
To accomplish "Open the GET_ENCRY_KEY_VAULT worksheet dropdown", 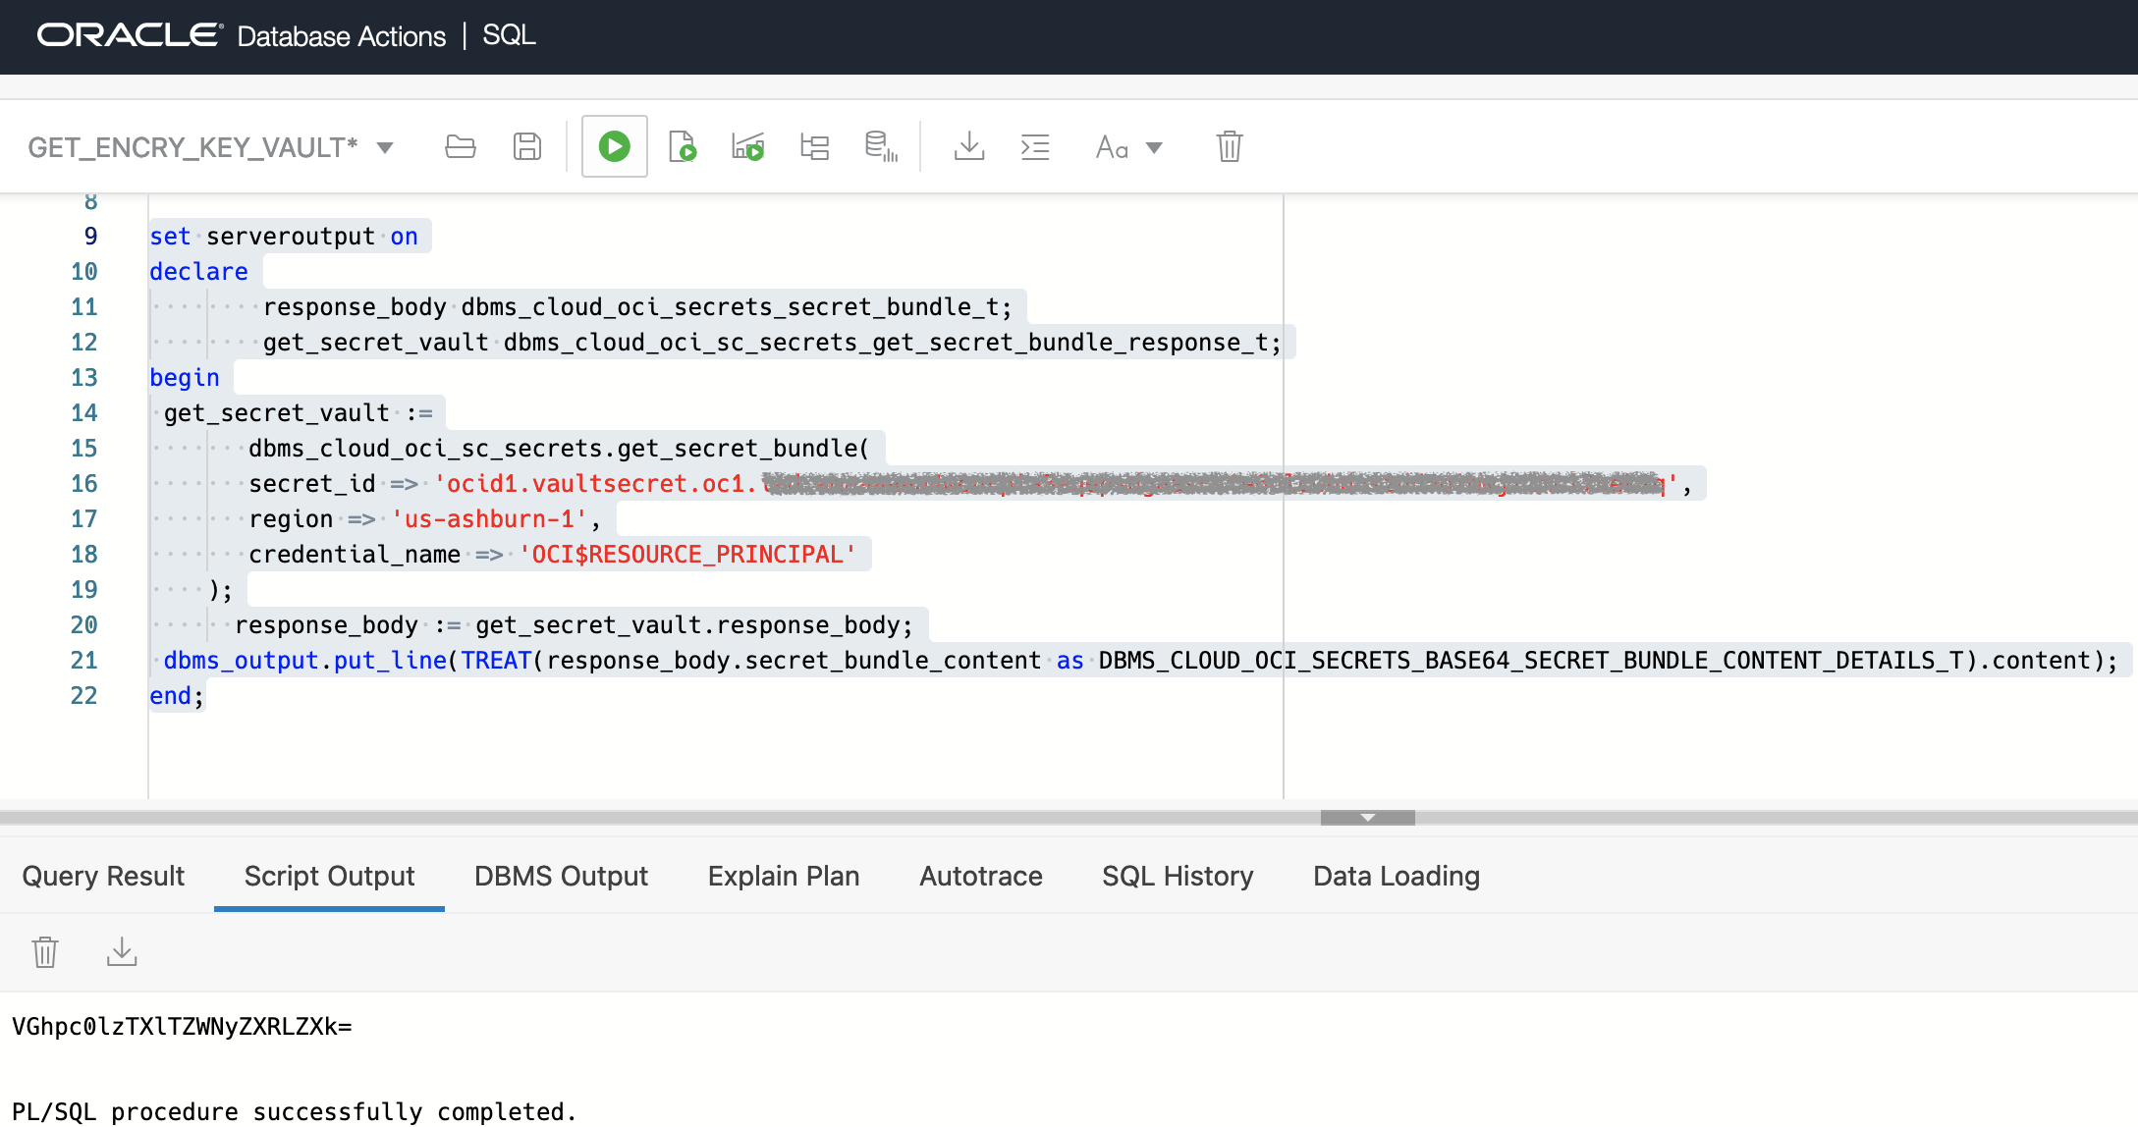I will pos(385,148).
